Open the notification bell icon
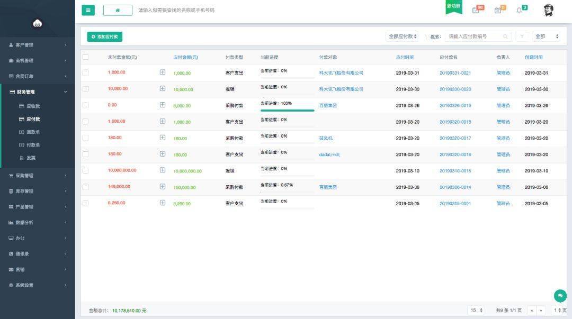 coord(519,10)
